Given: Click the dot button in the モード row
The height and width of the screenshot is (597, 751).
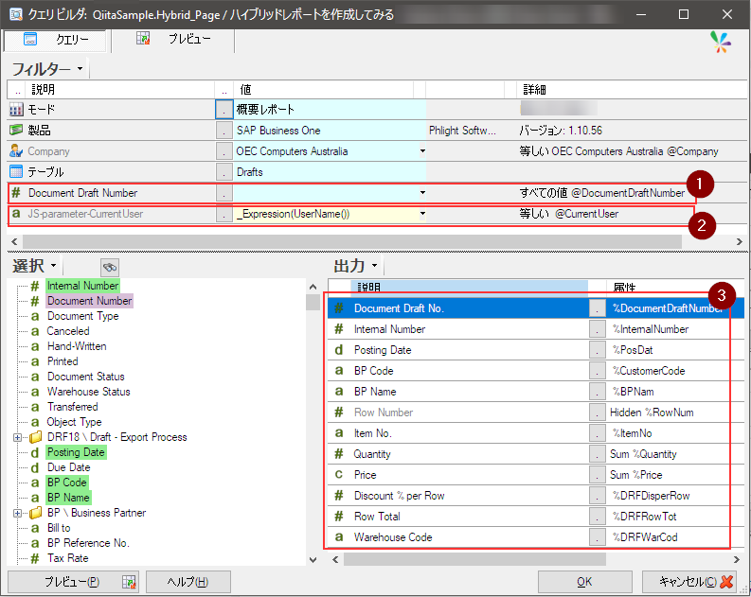Looking at the screenshot, I should pyautogui.click(x=224, y=110).
